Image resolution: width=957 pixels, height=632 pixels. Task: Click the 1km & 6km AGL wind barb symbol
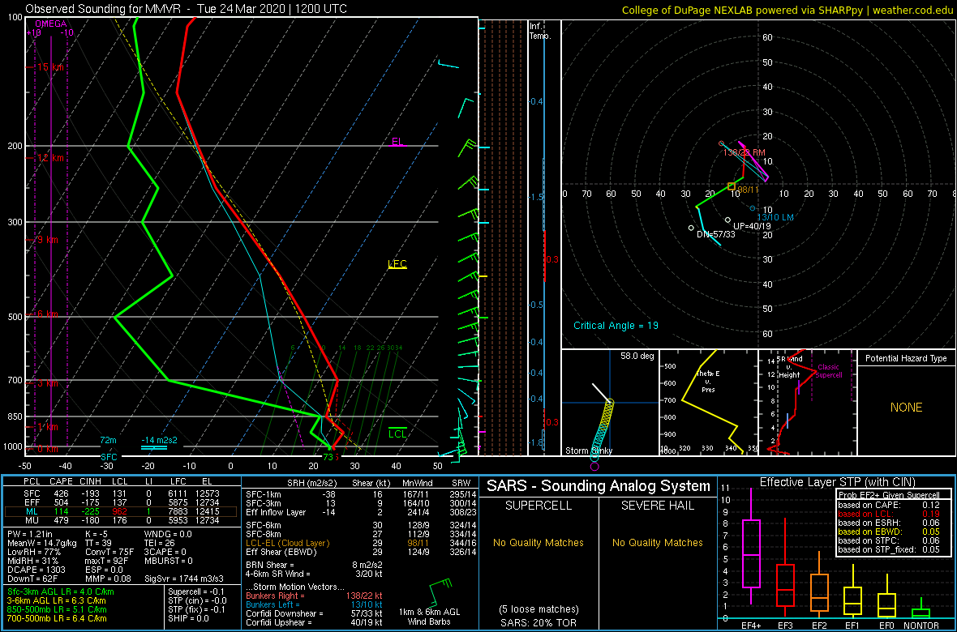click(440, 594)
